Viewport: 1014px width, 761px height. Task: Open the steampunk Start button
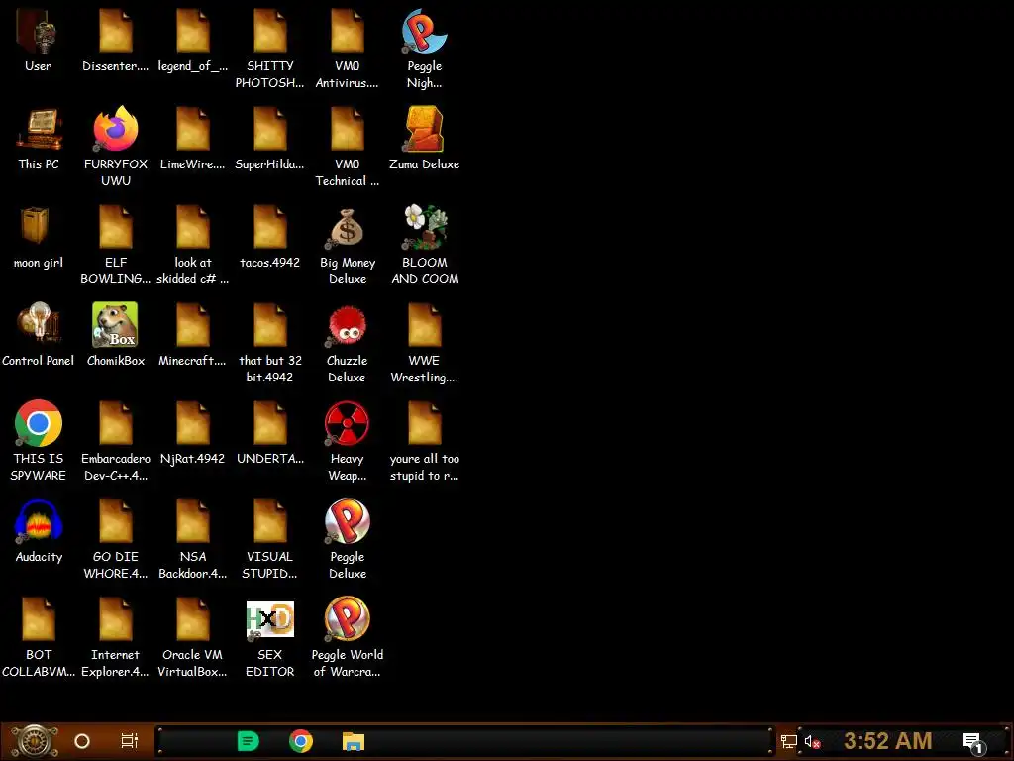[x=35, y=741]
